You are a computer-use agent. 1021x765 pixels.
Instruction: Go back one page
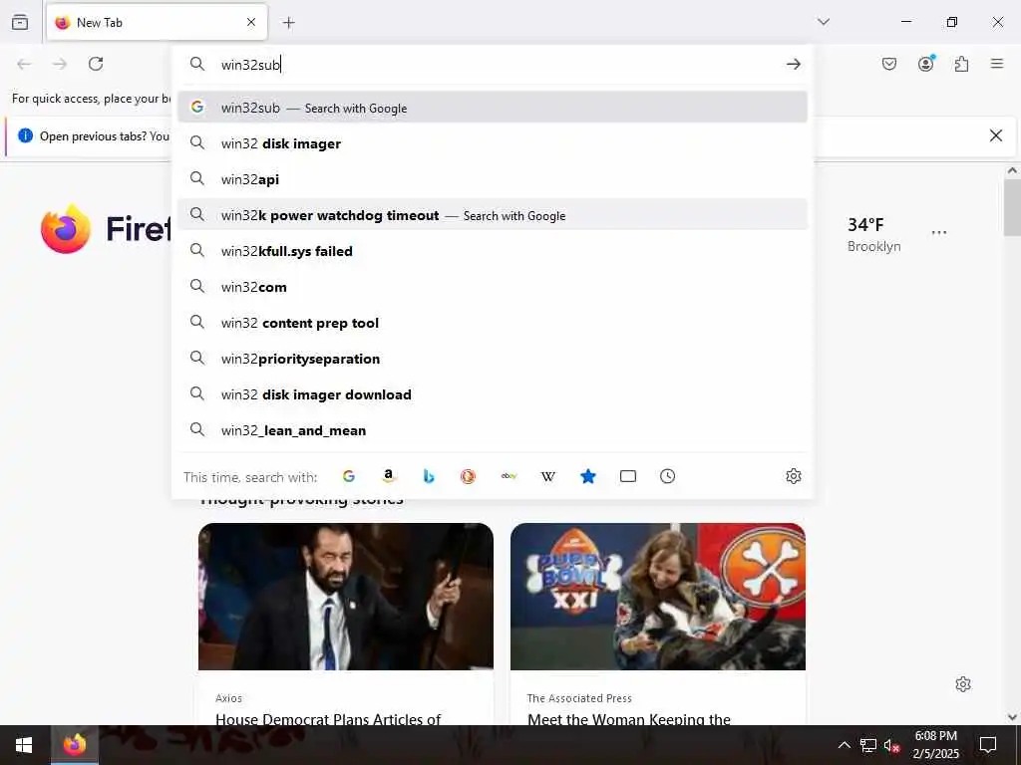(x=24, y=64)
